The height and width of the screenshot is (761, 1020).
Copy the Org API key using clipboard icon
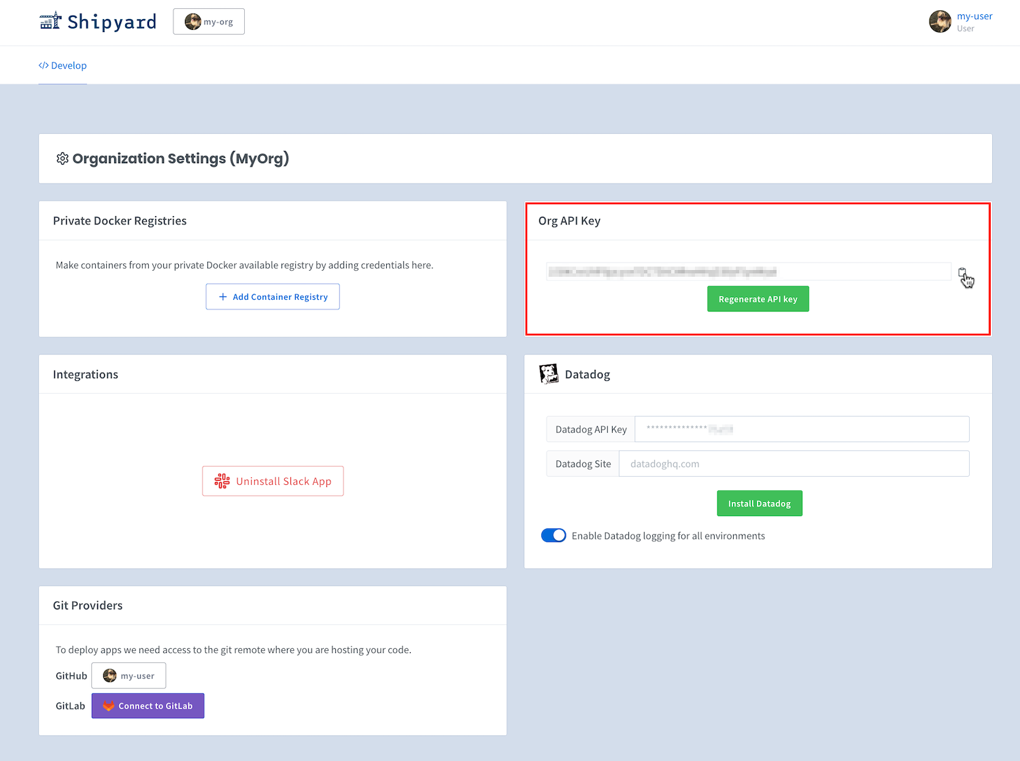pyautogui.click(x=964, y=272)
